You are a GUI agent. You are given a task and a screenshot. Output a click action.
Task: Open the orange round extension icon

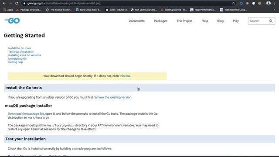(x=260, y=3)
